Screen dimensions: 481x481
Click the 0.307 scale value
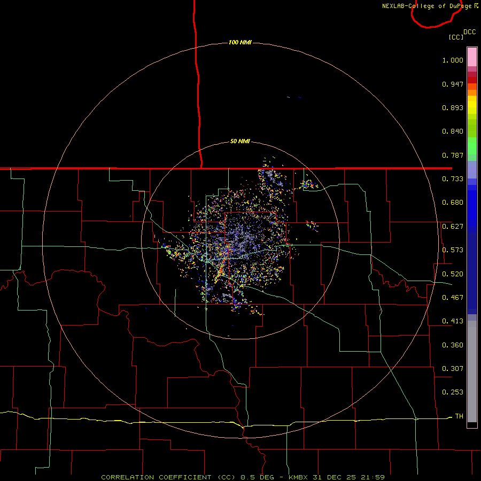[453, 369]
